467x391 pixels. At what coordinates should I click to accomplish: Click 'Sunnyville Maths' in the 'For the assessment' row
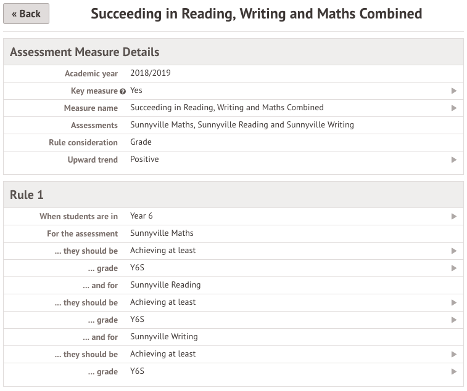pos(162,233)
